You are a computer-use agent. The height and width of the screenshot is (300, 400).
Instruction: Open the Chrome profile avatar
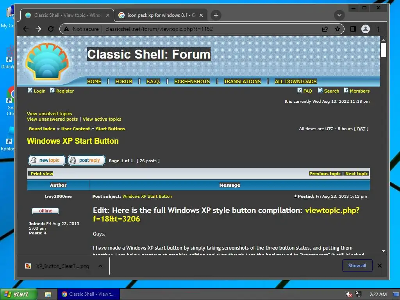pyautogui.click(x=366, y=29)
